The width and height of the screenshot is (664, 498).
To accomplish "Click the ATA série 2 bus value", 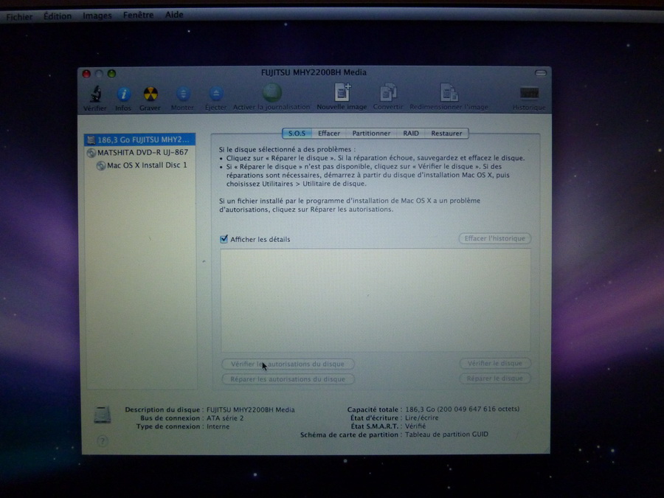I will (225, 418).
